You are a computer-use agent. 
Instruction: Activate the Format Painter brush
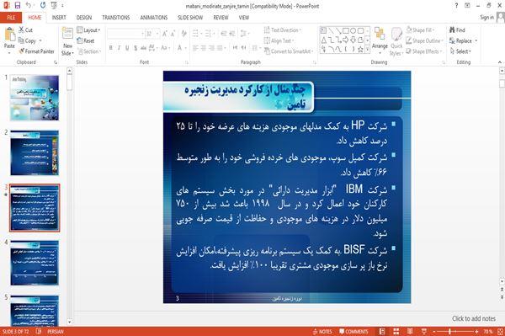36,51
